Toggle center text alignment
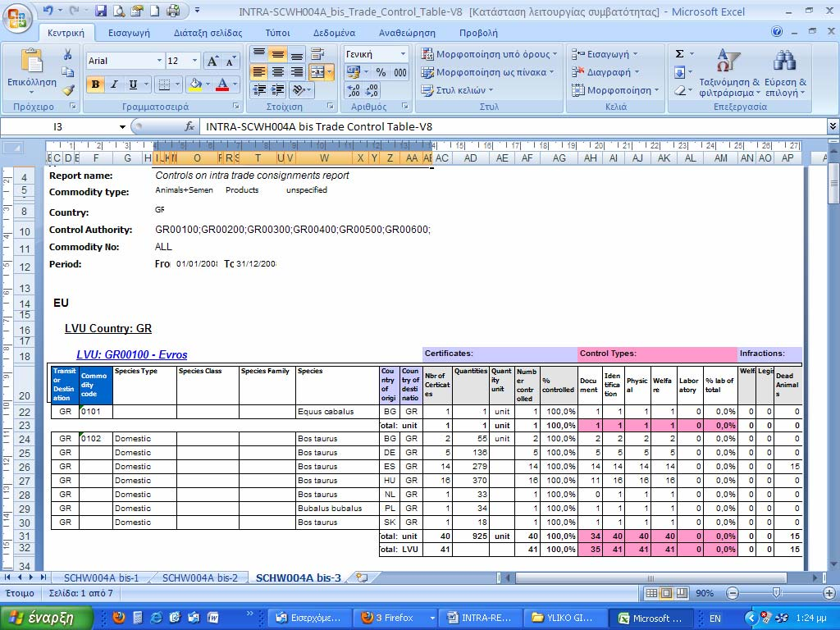840x630 pixels. tap(277, 72)
